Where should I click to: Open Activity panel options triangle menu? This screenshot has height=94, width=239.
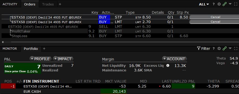(230, 4)
